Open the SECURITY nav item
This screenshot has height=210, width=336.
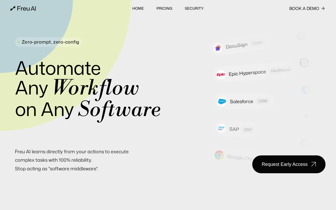[194, 8]
